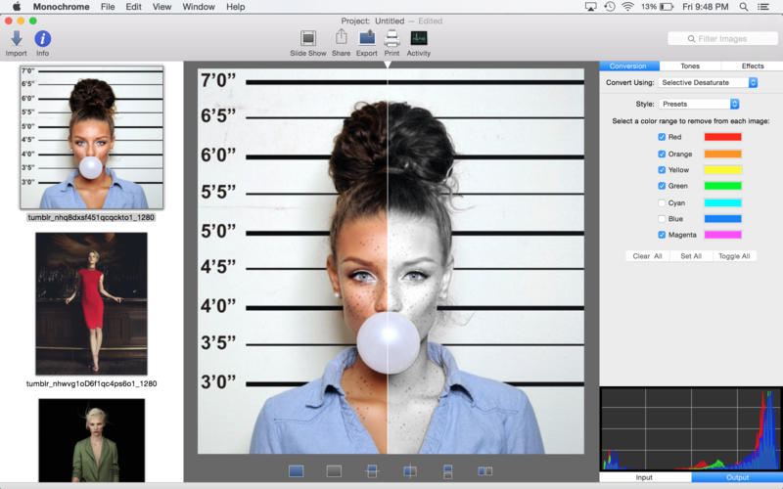Click the Magenta color swatch

click(x=722, y=235)
